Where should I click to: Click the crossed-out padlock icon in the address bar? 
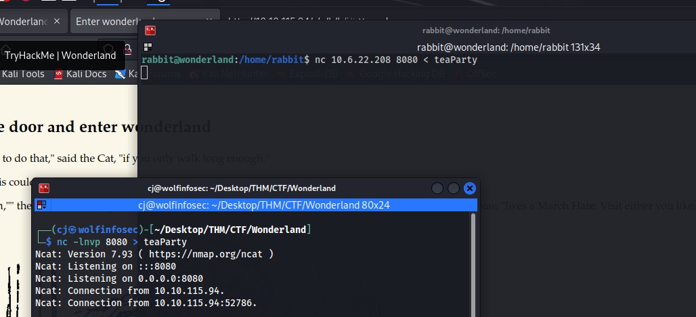click(x=127, y=48)
